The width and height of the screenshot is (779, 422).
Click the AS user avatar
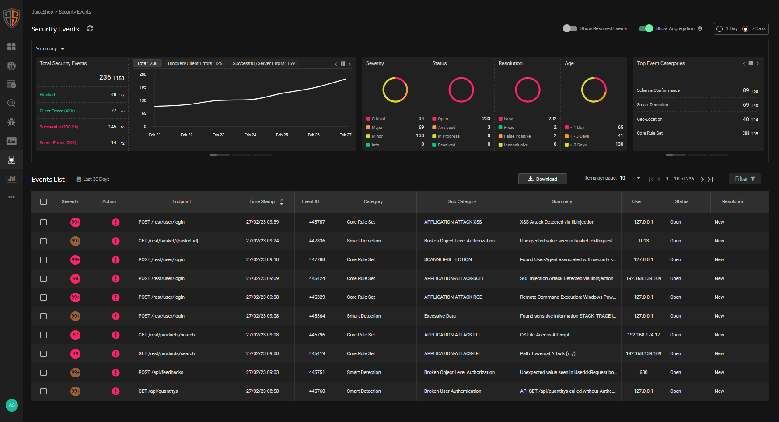pyautogui.click(x=12, y=405)
